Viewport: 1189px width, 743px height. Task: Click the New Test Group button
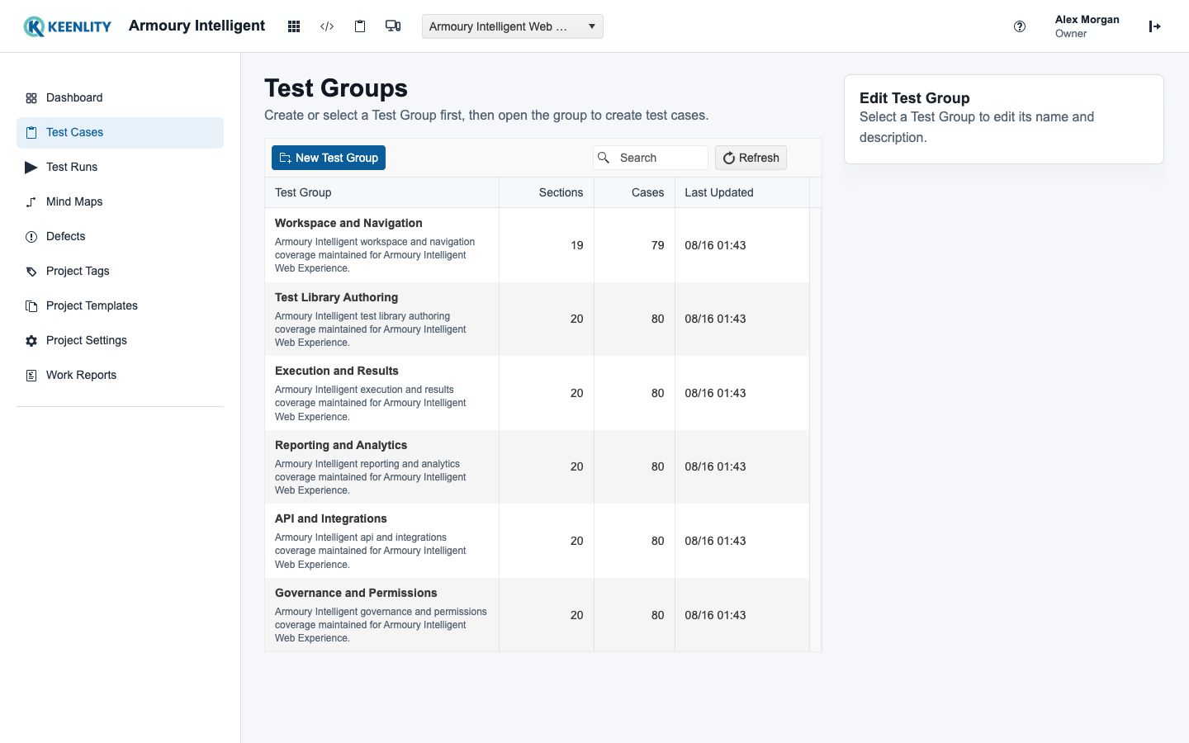329,158
